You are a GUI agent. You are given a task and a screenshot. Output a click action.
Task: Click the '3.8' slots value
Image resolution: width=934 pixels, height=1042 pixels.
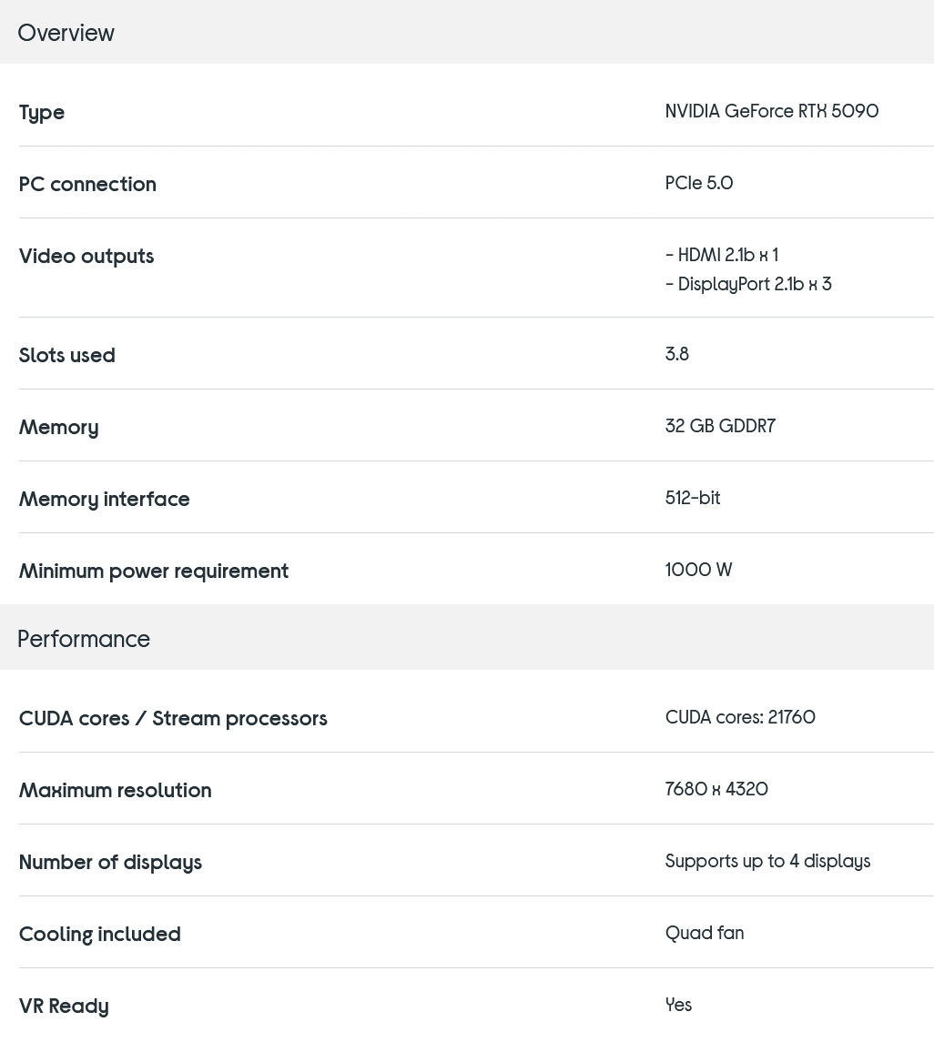point(677,353)
